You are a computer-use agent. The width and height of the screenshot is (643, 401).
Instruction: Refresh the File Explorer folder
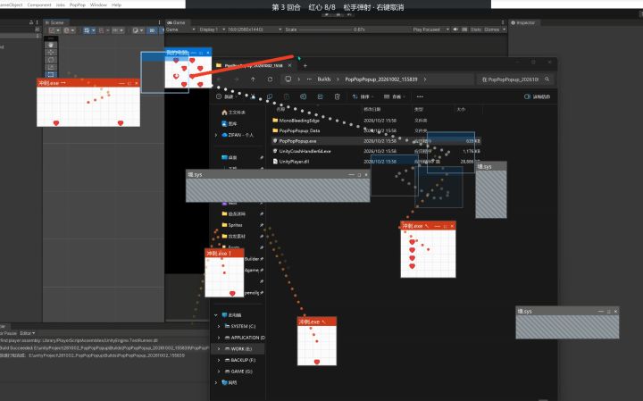(x=270, y=79)
